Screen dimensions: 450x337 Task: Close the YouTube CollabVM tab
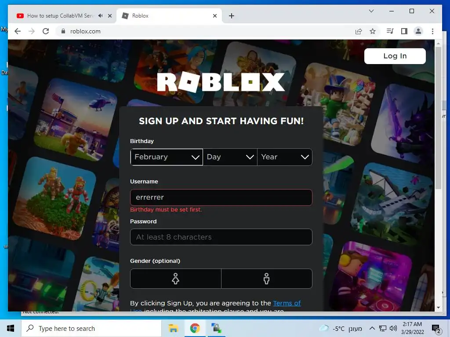pos(109,16)
